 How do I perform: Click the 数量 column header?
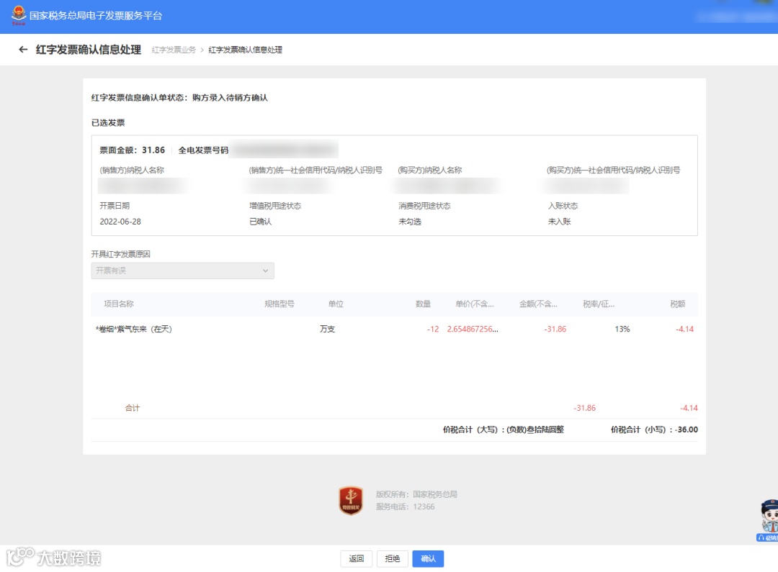424,304
